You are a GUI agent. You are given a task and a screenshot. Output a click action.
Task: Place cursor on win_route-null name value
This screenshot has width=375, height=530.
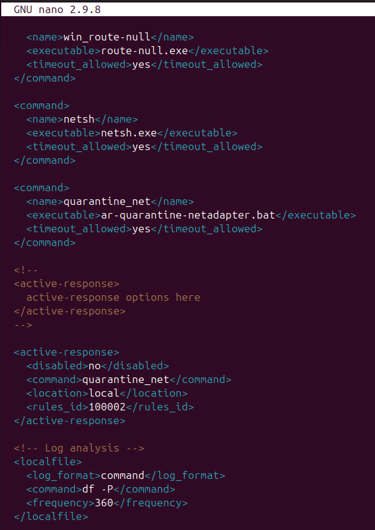point(107,37)
